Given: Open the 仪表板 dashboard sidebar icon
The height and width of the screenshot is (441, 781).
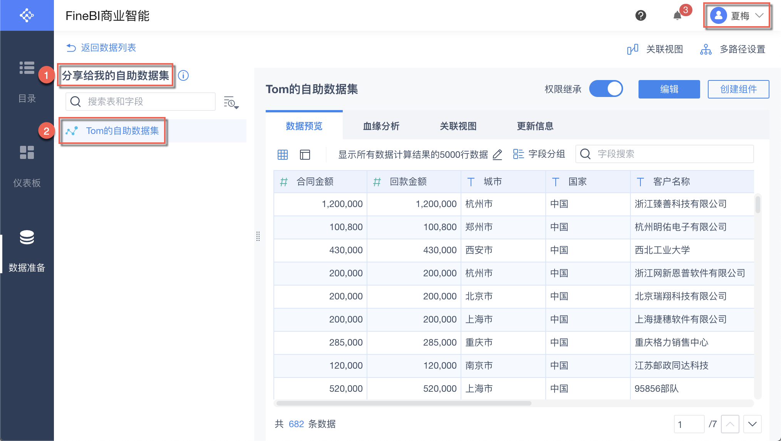Looking at the screenshot, I should [x=27, y=152].
